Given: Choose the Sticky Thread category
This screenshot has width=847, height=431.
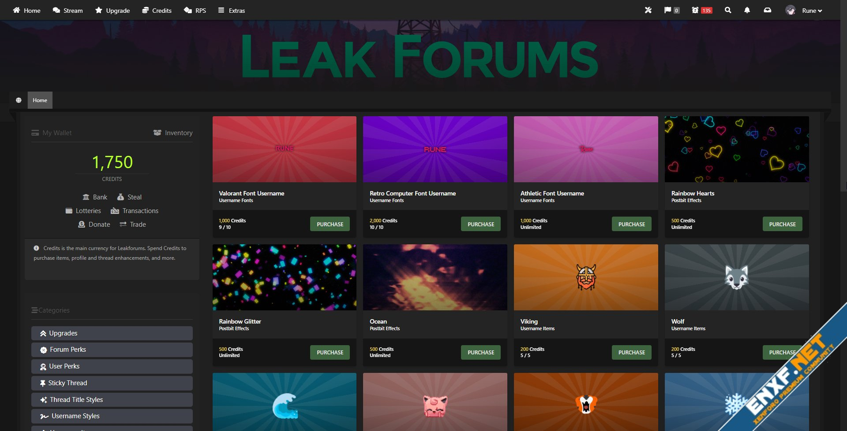Looking at the screenshot, I should [112, 383].
